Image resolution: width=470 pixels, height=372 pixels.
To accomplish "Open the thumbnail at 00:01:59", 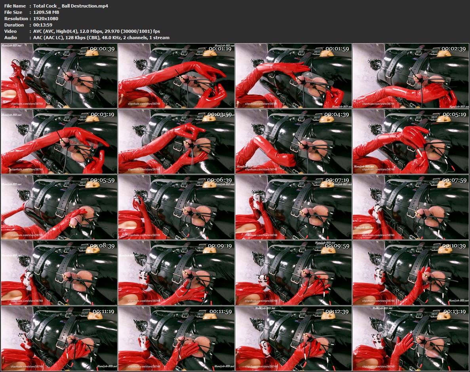I will point(293,76).
